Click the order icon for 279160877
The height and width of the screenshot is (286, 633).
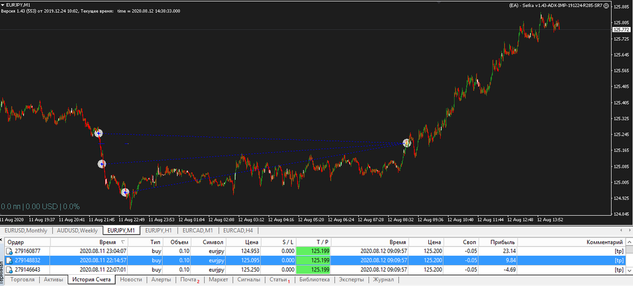tap(9, 251)
